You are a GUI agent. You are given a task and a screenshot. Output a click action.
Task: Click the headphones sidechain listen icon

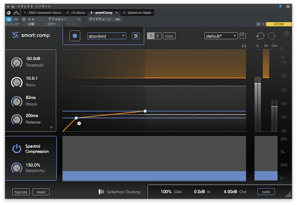point(244,46)
